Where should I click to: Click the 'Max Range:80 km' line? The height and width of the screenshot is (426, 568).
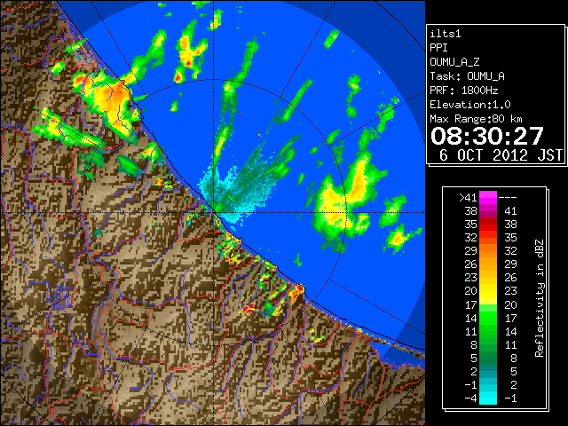[476, 119]
